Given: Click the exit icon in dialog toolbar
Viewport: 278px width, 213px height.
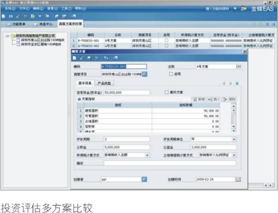Looking at the screenshot, I should pyautogui.click(x=115, y=58).
